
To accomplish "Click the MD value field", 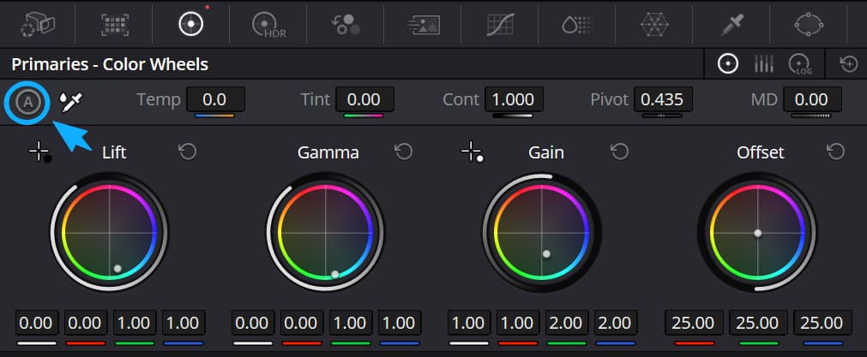I will coord(812,100).
